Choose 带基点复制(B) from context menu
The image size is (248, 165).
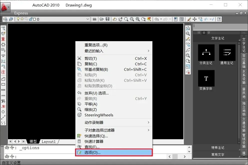coord(114,69)
